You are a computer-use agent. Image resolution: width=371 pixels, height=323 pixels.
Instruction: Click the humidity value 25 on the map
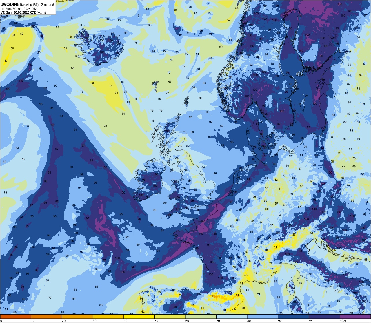click(x=193, y=306)
